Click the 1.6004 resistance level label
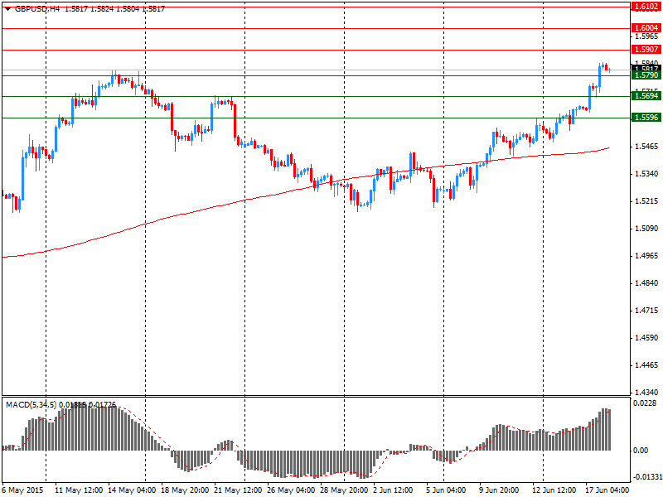The width and height of the screenshot is (663, 497). (646, 28)
